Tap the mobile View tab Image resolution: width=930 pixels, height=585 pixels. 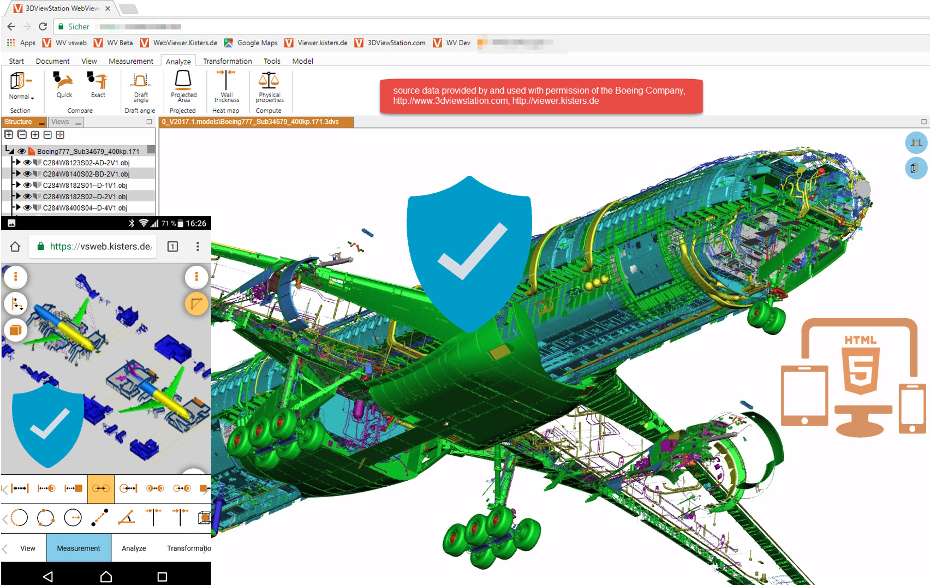tap(28, 548)
